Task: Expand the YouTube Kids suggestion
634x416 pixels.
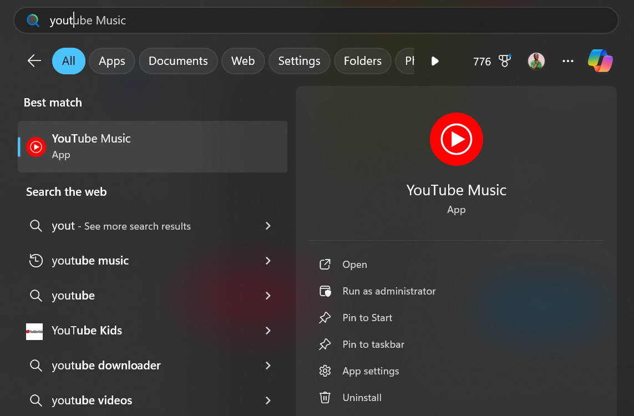Action: coord(268,331)
